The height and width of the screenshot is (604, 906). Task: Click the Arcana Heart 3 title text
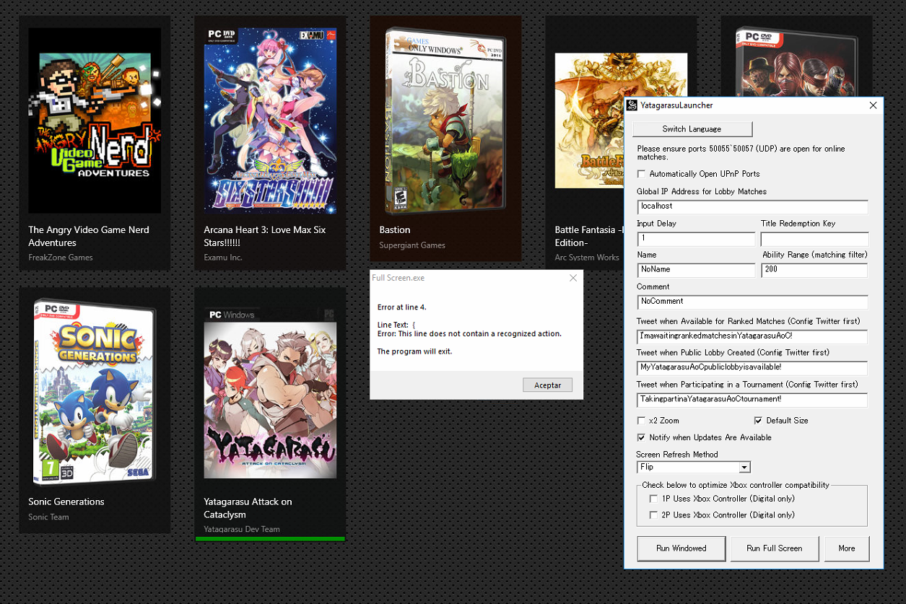(265, 237)
